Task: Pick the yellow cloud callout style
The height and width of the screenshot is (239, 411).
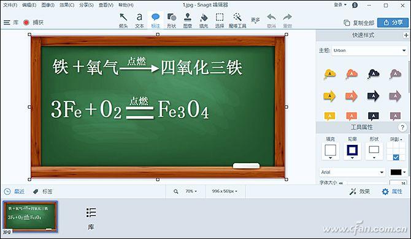Action: point(330,74)
